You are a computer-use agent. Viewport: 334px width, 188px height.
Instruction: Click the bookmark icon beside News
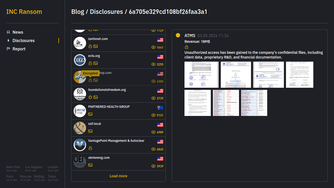point(8,32)
